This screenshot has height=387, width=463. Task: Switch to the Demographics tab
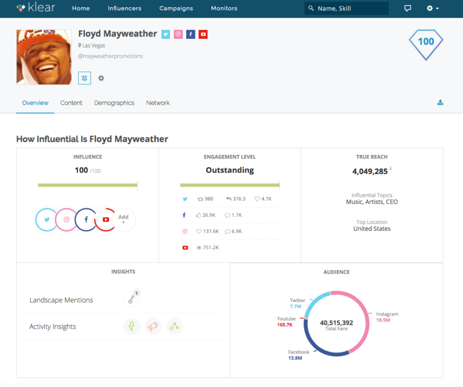click(x=114, y=103)
